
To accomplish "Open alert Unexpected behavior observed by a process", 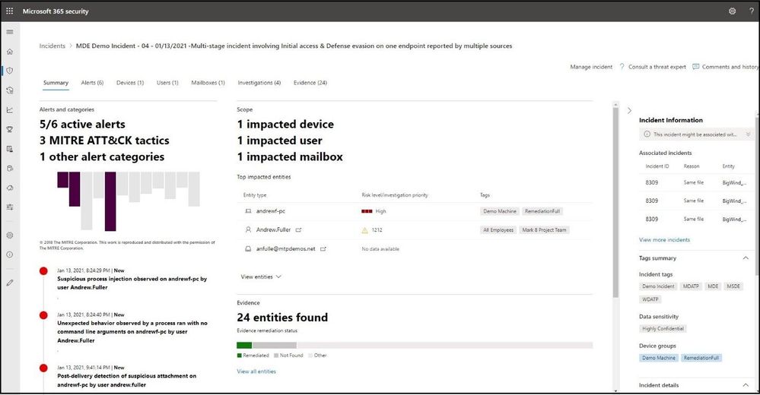I will click(x=132, y=332).
